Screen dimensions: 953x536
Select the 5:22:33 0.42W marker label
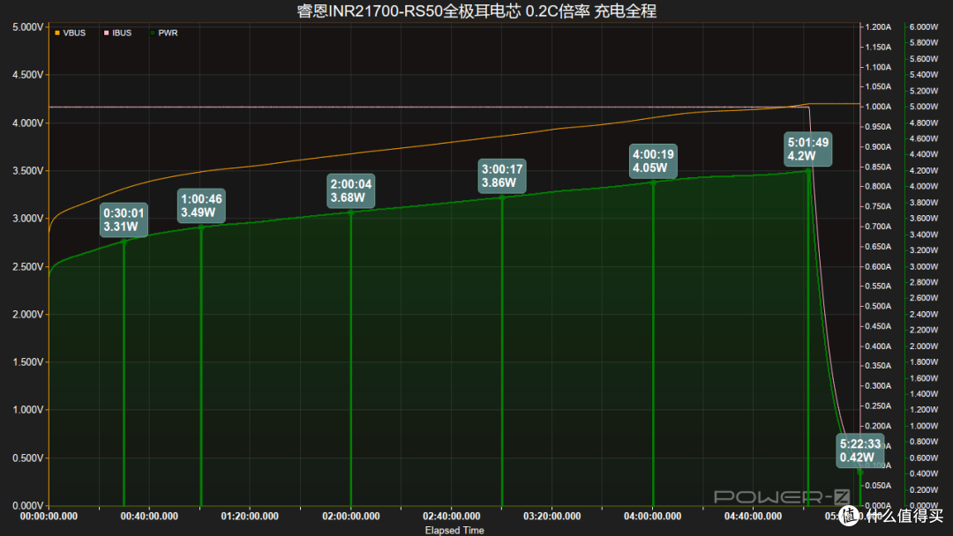coord(860,451)
